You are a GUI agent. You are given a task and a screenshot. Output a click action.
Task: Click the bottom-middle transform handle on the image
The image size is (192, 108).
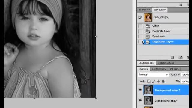(34, 98)
